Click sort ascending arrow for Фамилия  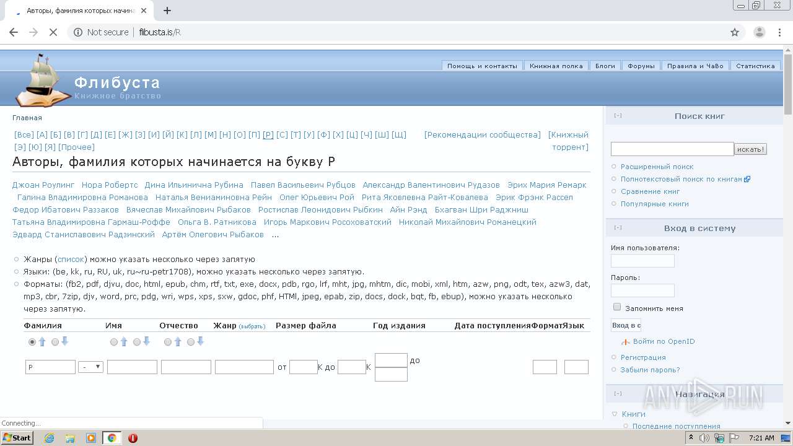(x=42, y=341)
